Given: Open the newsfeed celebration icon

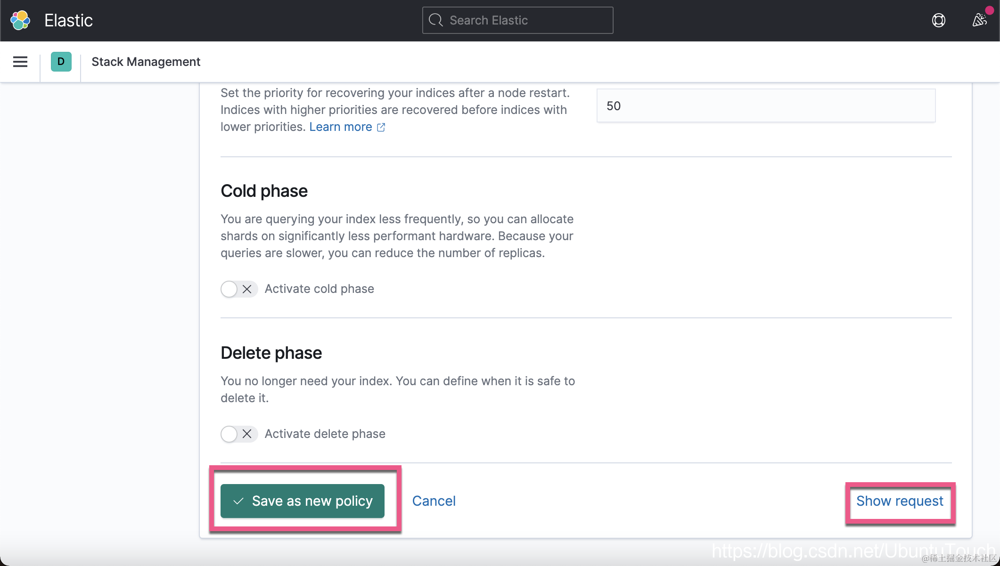Looking at the screenshot, I should (x=980, y=20).
